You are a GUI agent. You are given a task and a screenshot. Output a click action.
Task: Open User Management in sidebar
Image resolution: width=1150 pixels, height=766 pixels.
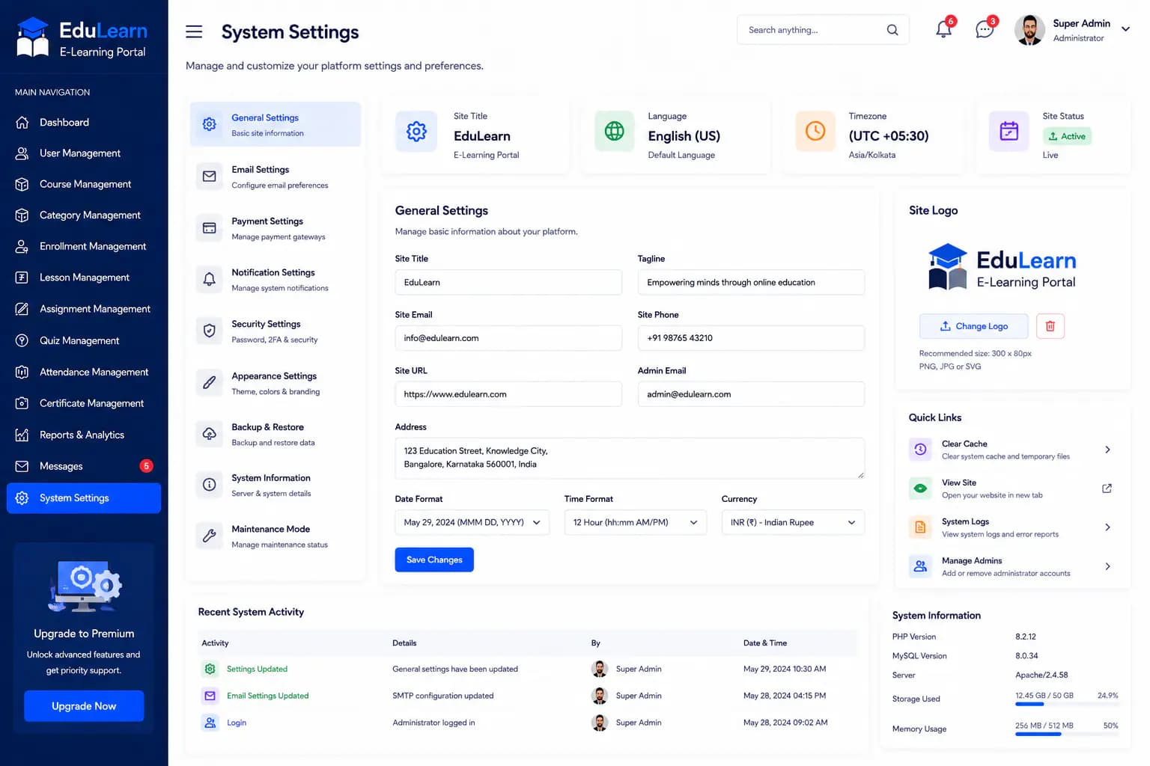tap(84, 153)
